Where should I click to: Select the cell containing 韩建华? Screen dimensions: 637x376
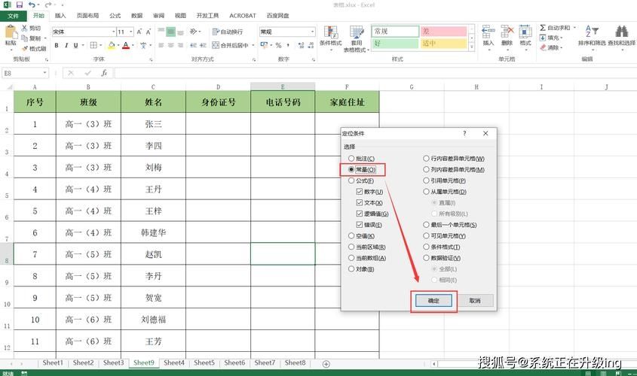(x=153, y=232)
